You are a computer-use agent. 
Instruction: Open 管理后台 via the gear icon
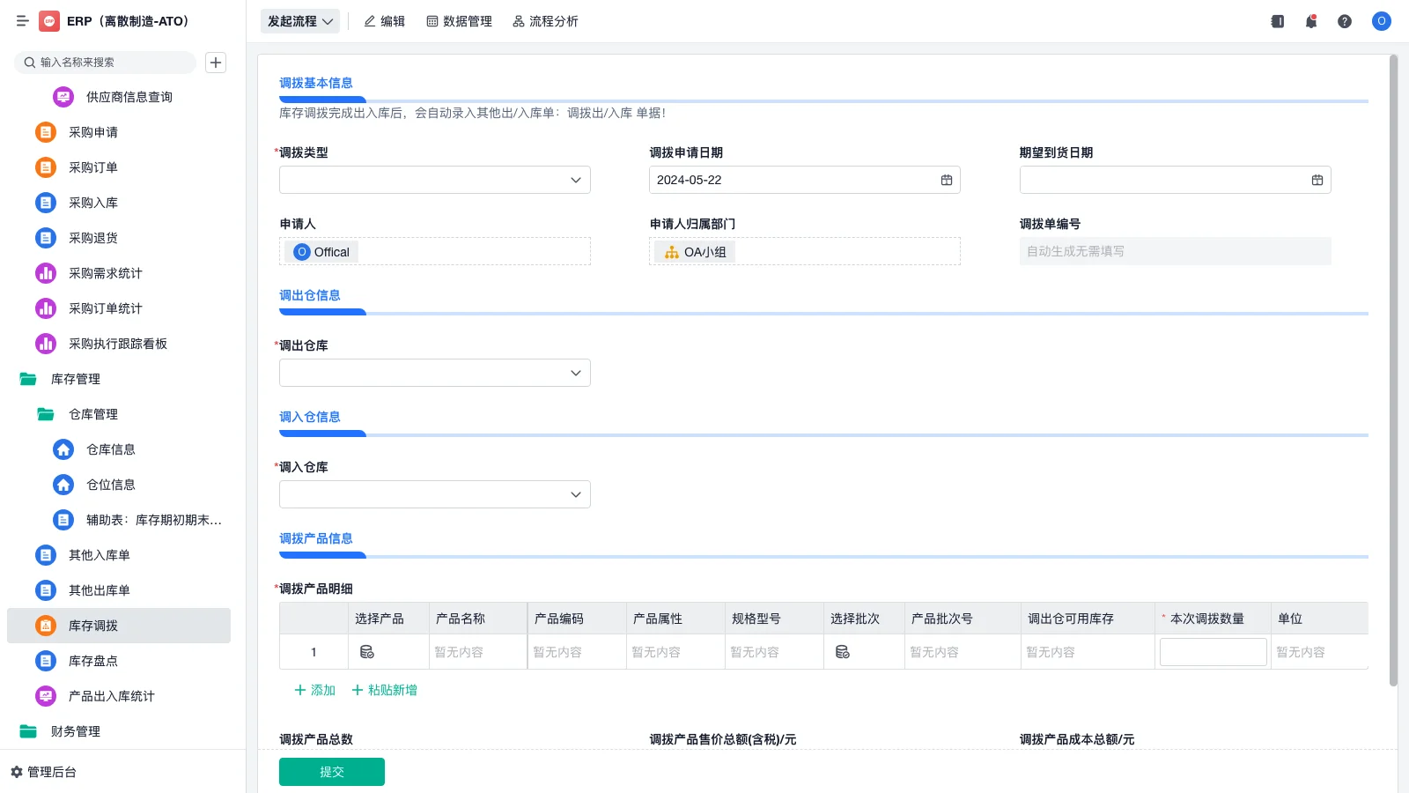[44, 771]
